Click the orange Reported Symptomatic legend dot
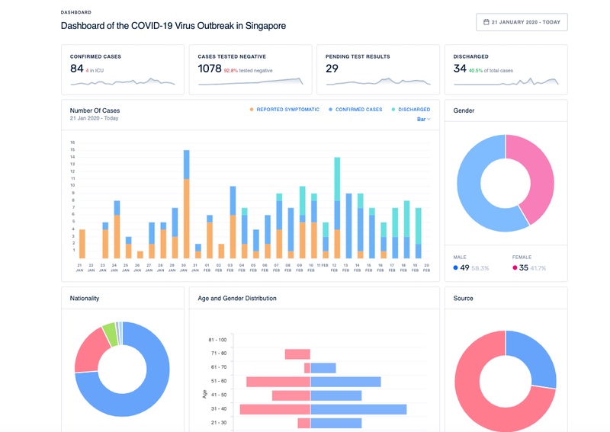This screenshot has height=432, width=610. click(252, 110)
